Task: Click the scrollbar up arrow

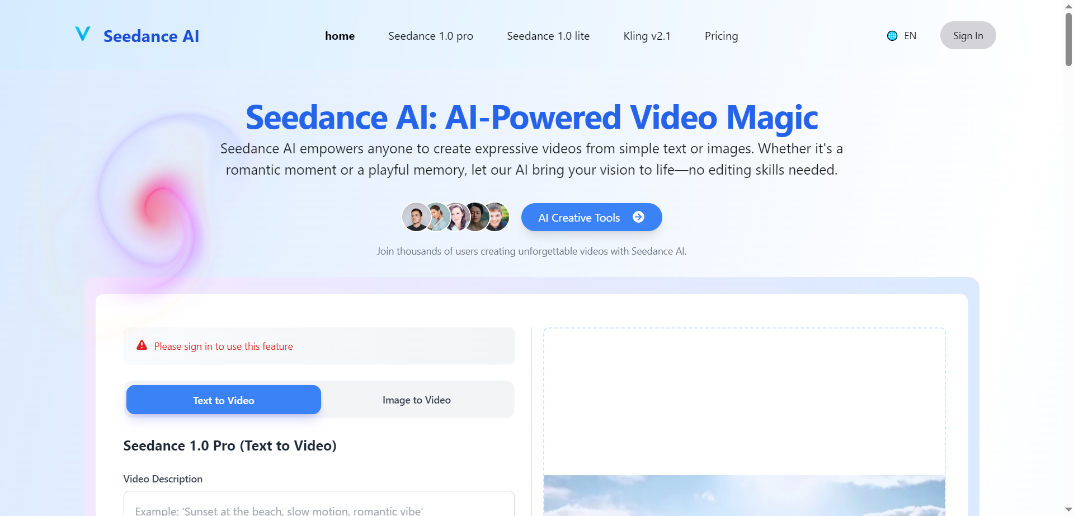Action: 1068,6
